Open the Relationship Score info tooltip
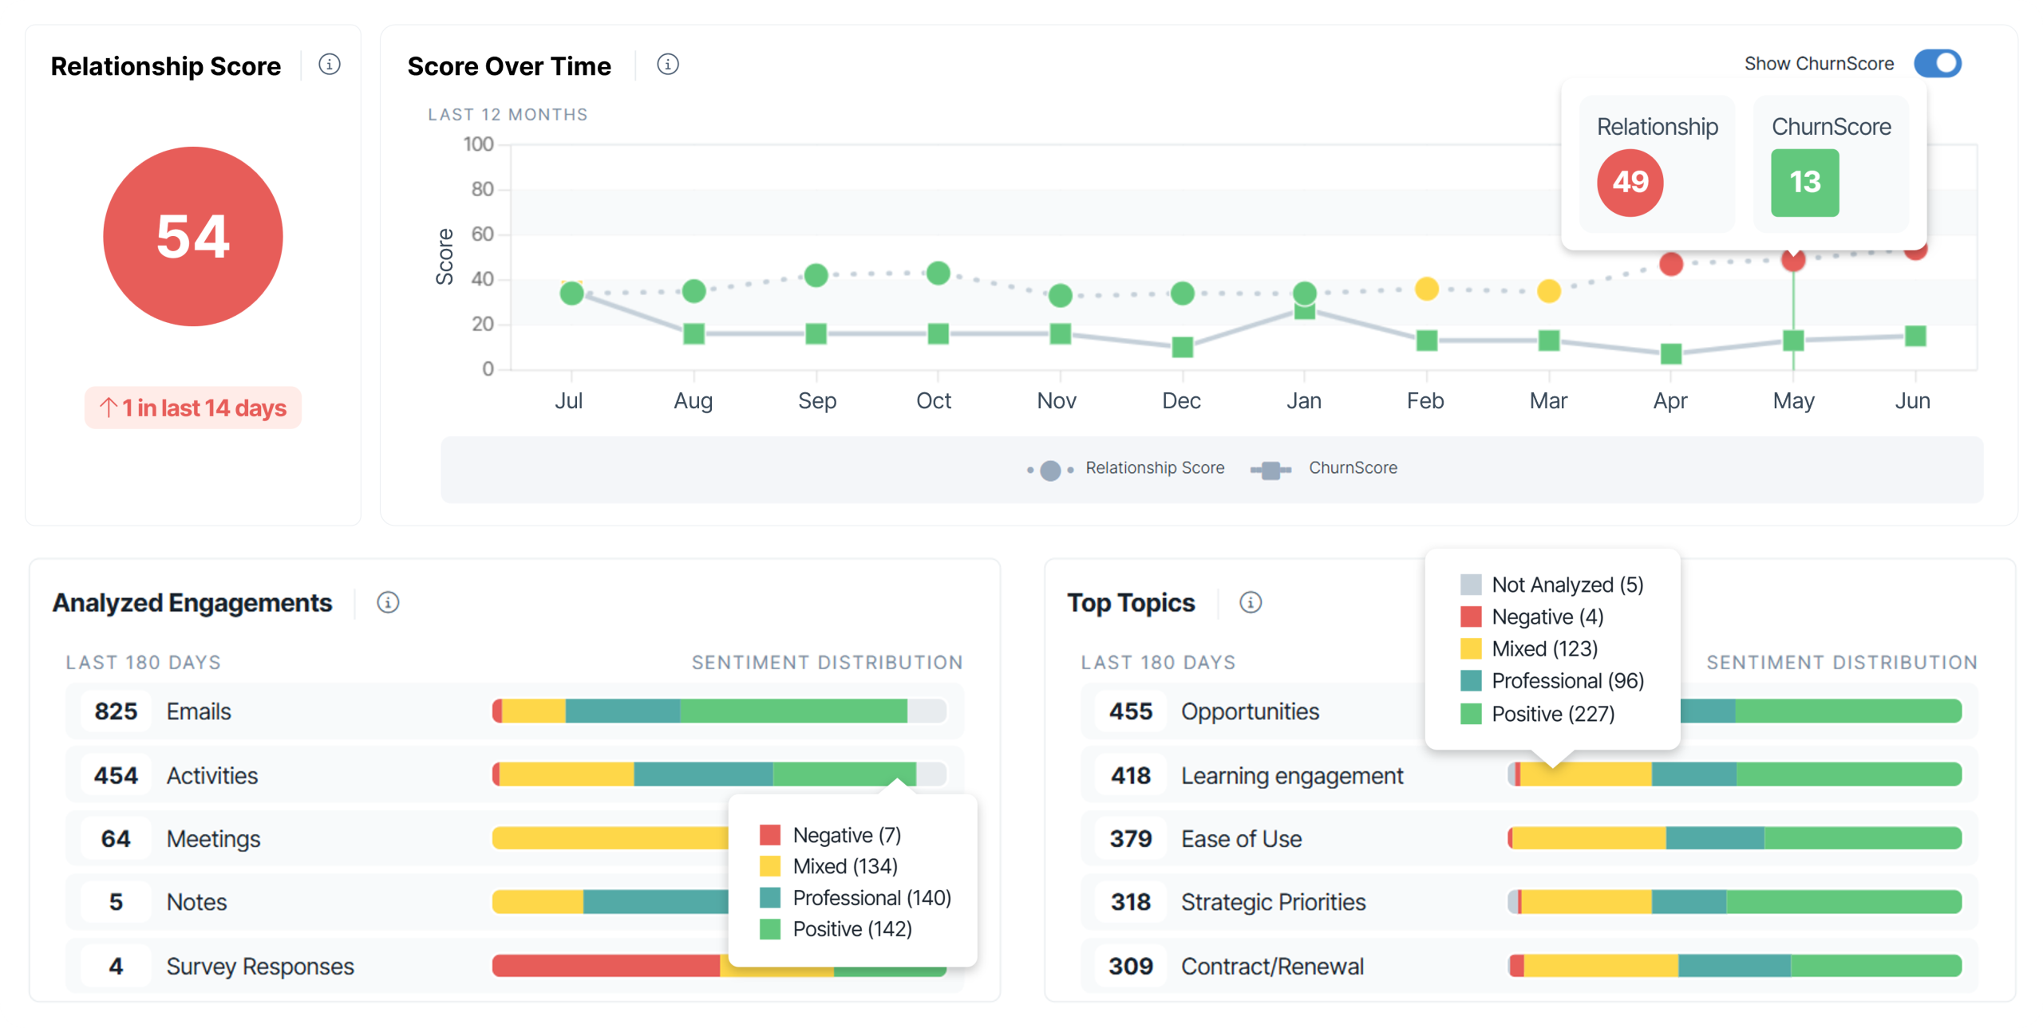The width and height of the screenshot is (2043, 1028). tap(330, 64)
